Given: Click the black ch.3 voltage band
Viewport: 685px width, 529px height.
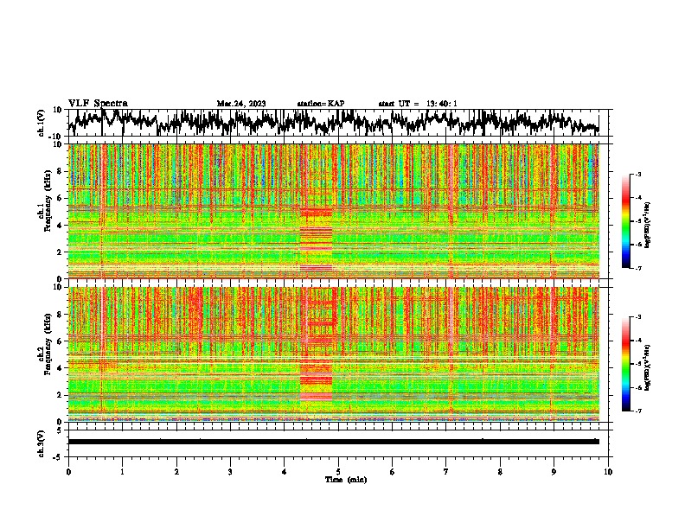Looking at the screenshot, I should pyautogui.click(x=334, y=442).
